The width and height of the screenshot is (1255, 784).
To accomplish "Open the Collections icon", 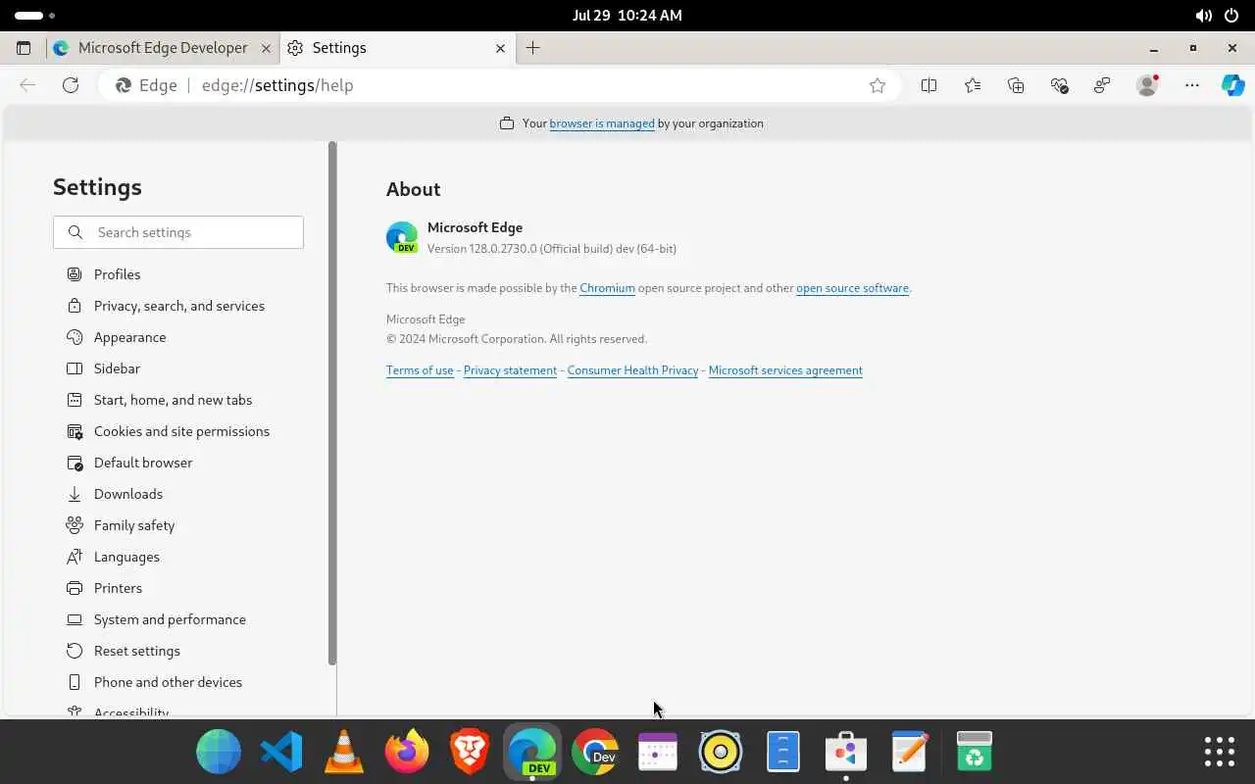I will (1016, 85).
